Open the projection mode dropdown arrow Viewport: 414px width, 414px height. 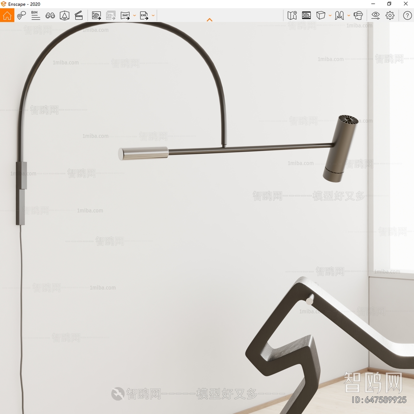point(330,16)
